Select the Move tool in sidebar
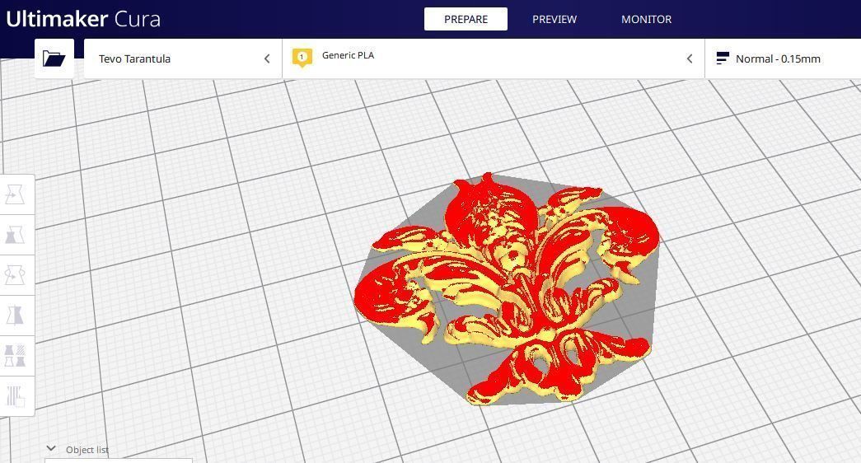 point(15,194)
